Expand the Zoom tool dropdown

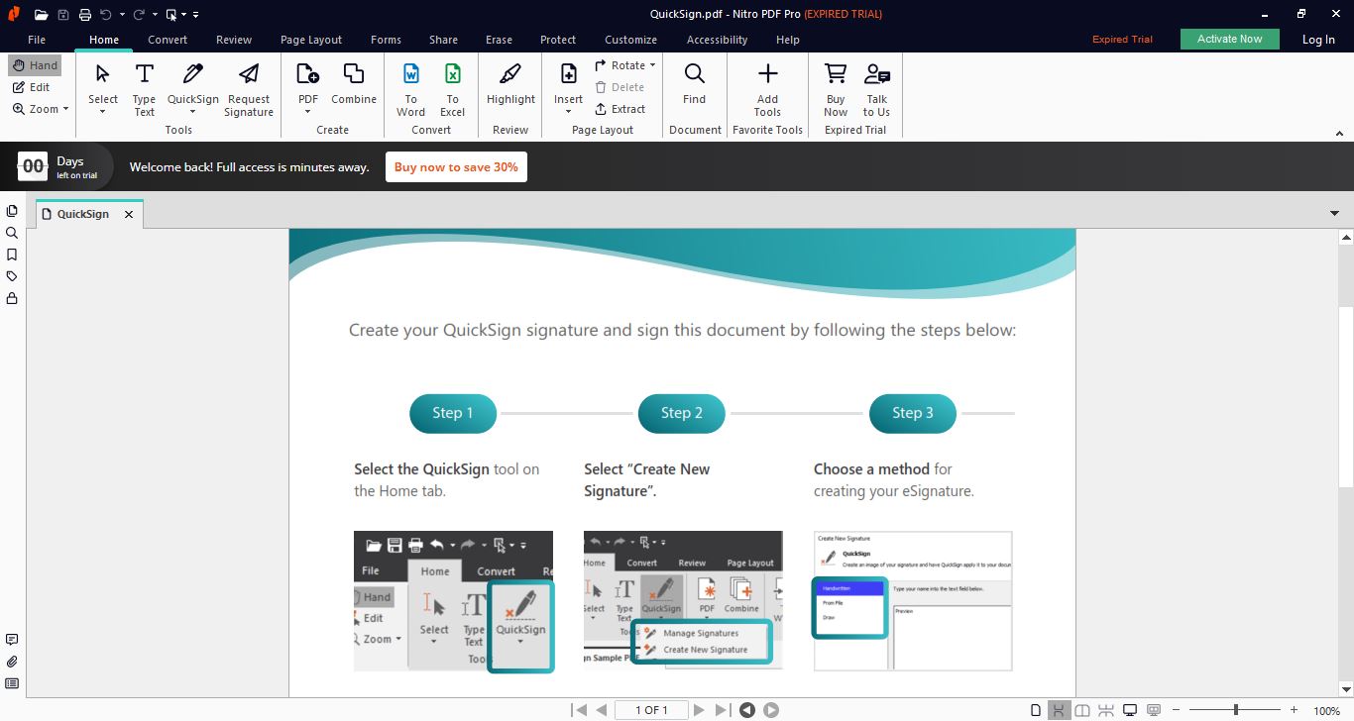65,109
